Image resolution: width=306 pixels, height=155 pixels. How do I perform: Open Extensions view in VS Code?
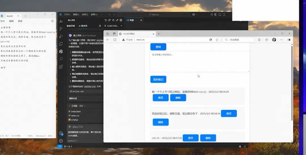pos(61,67)
